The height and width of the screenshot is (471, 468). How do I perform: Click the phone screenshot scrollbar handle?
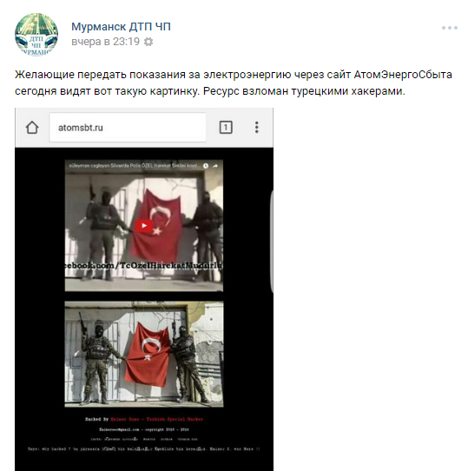tap(272, 242)
